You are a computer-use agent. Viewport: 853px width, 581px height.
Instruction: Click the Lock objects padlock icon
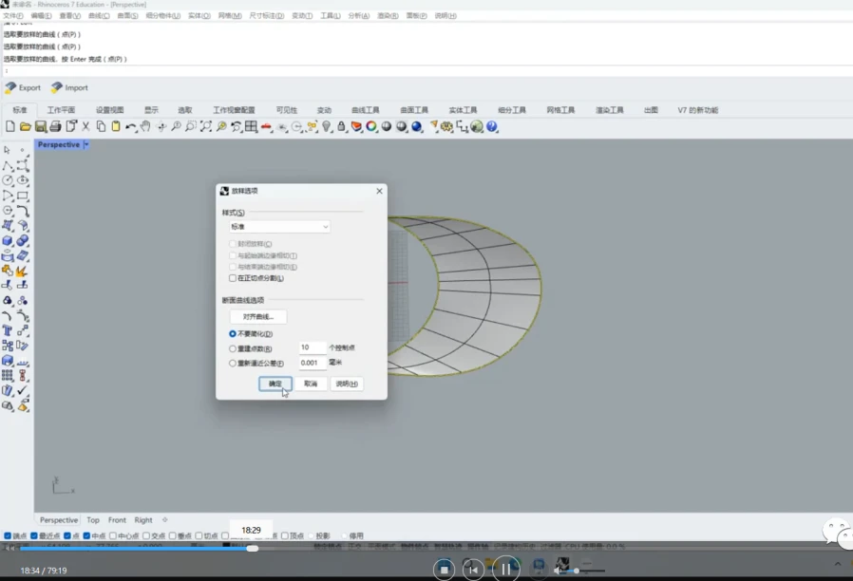342,126
